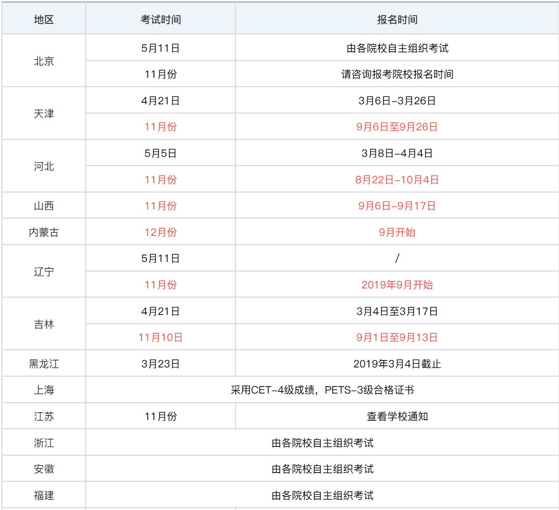The width and height of the screenshot is (559, 510).
Task: Select the 浙江 region cell
Action: pyautogui.click(x=44, y=443)
